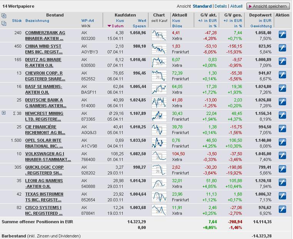
Task: Open Commerzbank chart thumbnail
Action: click(x=159, y=35)
